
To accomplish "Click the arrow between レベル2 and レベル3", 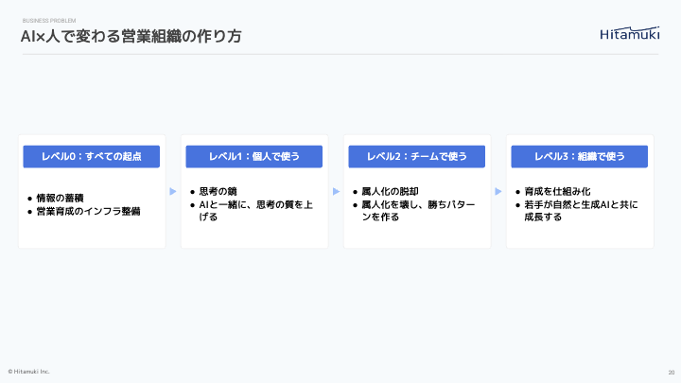I will point(498,191).
